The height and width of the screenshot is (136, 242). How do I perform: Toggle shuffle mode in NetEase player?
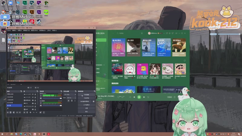coord(130,97)
